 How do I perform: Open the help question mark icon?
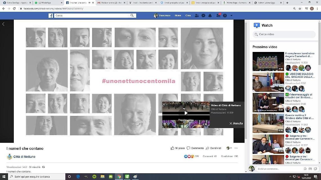pos(225,16)
